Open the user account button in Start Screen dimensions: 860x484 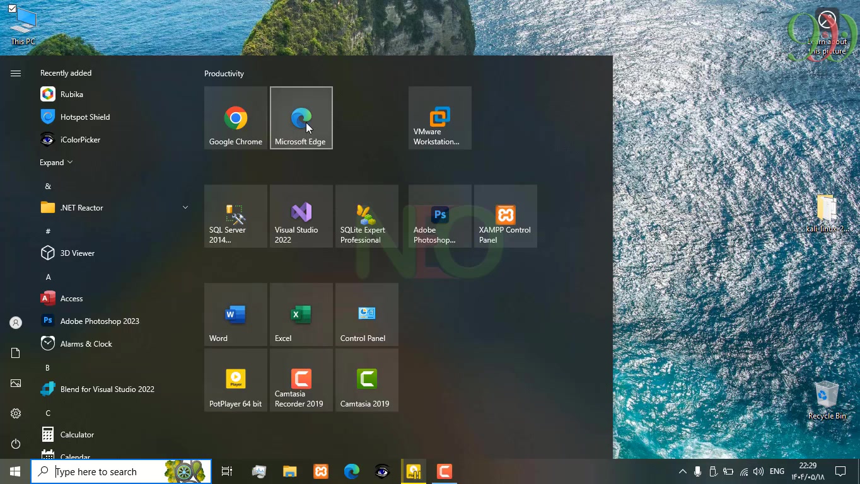(16, 323)
